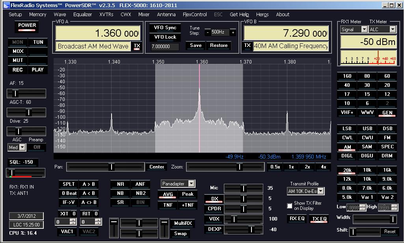Viewport: 404px width, 243px height.
Task: Start recording with REC button
Action: [x=18, y=70]
